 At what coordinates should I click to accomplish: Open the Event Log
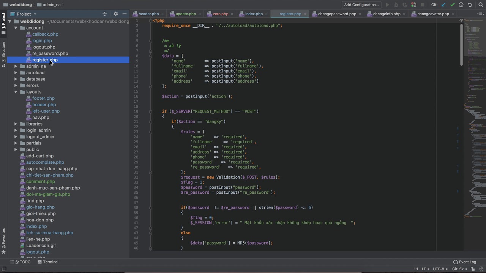[464, 262]
